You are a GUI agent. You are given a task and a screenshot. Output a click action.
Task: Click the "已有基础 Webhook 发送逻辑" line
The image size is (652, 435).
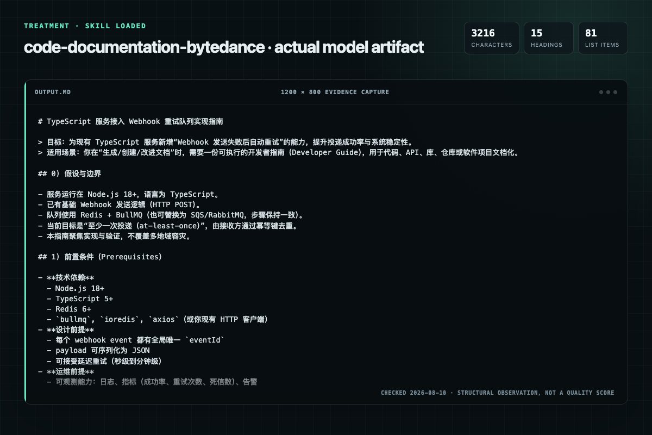pos(120,204)
